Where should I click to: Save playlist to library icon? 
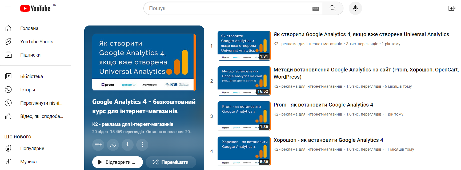(98, 145)
